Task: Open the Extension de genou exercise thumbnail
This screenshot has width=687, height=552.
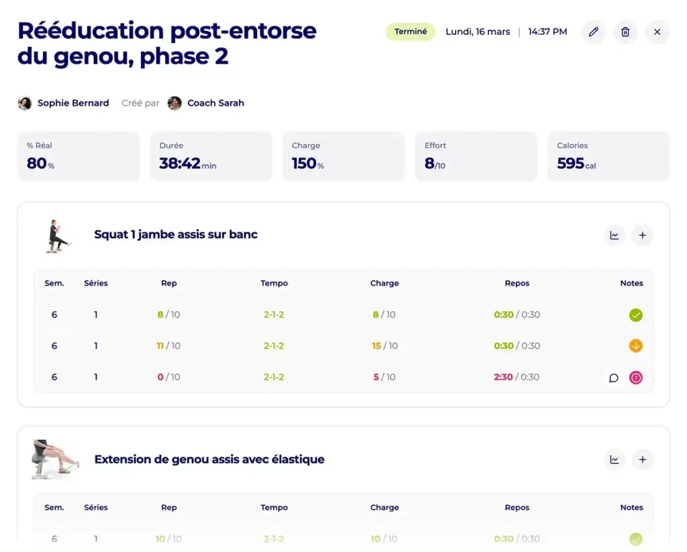Action: pos(55,459)
